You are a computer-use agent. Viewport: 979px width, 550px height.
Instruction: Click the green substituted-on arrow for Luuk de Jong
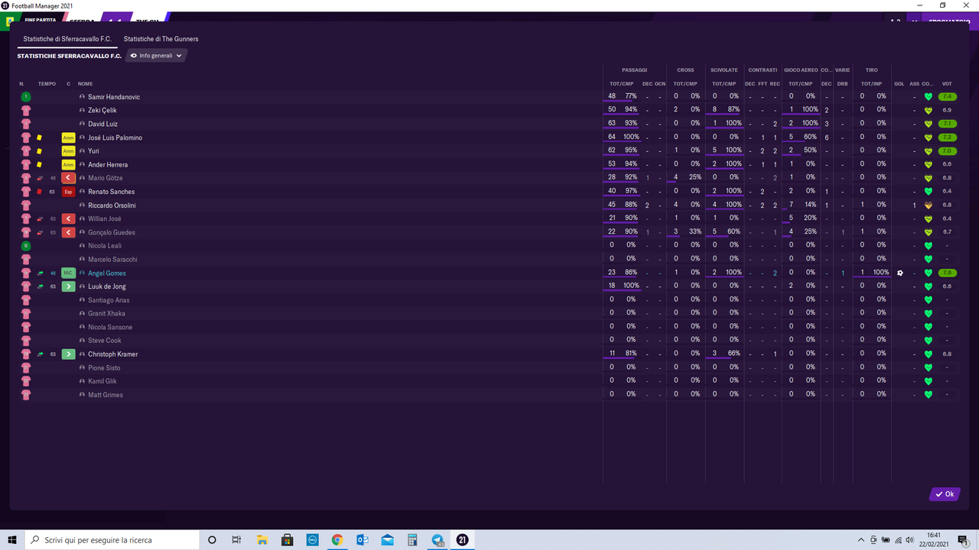tap(69, 286)
